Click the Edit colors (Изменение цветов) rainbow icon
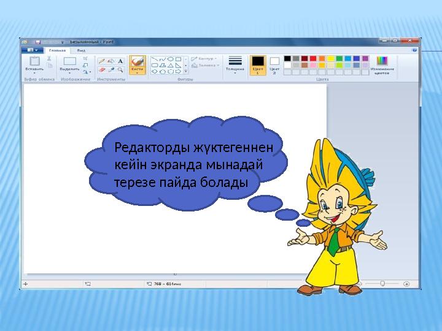 click(x=382, y=61)
